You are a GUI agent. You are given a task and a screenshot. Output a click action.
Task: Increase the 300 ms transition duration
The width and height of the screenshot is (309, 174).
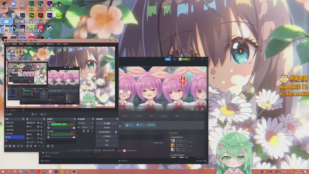[x=92, y=127]
